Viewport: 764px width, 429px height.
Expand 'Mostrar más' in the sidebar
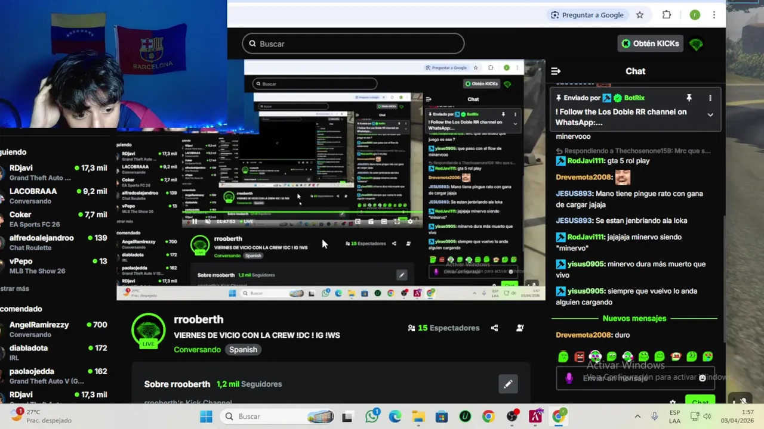click(x=14, y=288)
